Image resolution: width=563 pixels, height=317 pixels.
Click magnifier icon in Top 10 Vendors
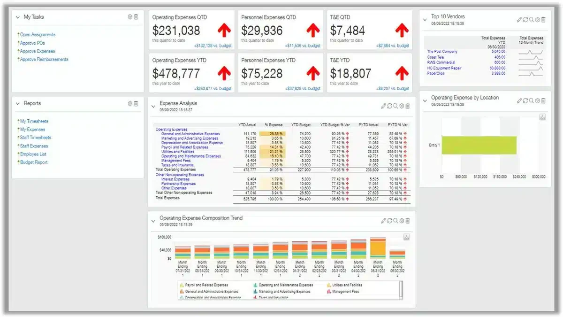pyautogui.click(x=531, y=20)
